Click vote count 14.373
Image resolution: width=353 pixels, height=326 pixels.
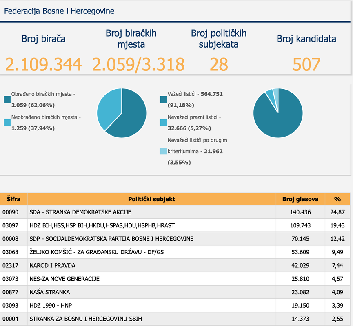pos(300,319)
